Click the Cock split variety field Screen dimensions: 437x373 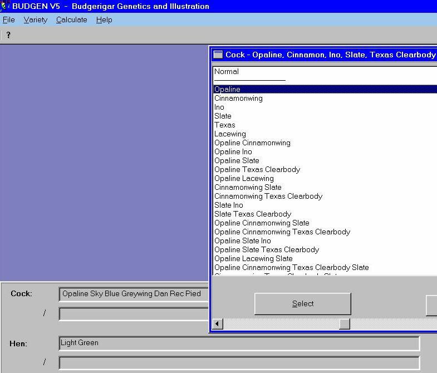pyautogui.click(x=134, y=314)
